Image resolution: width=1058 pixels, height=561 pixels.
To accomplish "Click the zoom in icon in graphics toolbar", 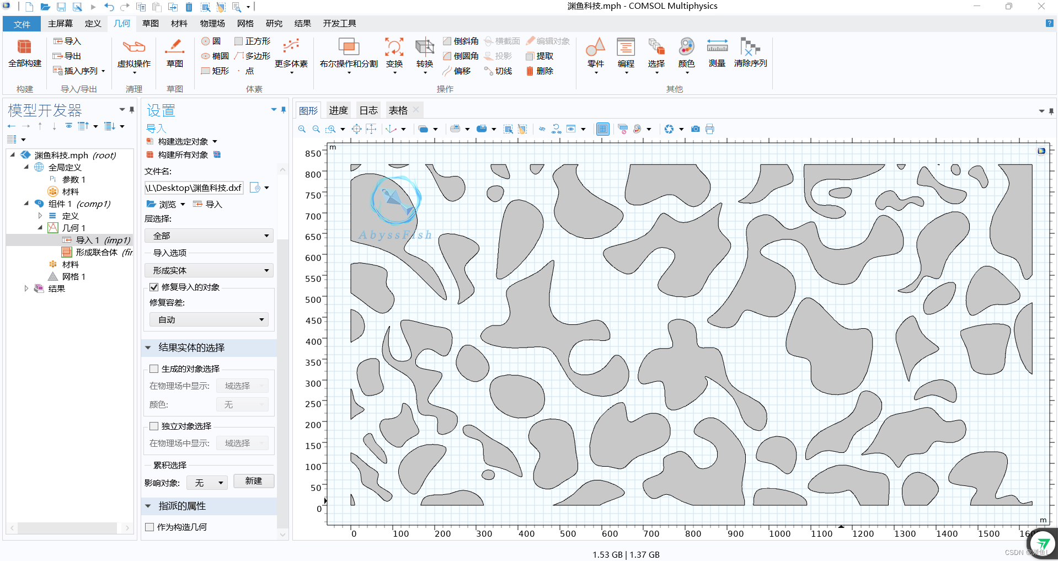I will [302, 129].
